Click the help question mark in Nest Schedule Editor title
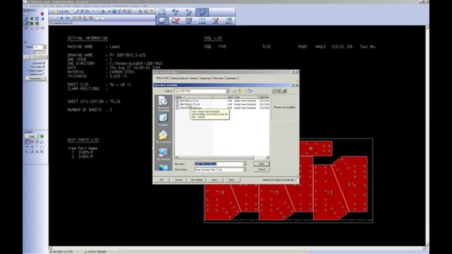This screenshot has width=452, height=254. point(293,72)
